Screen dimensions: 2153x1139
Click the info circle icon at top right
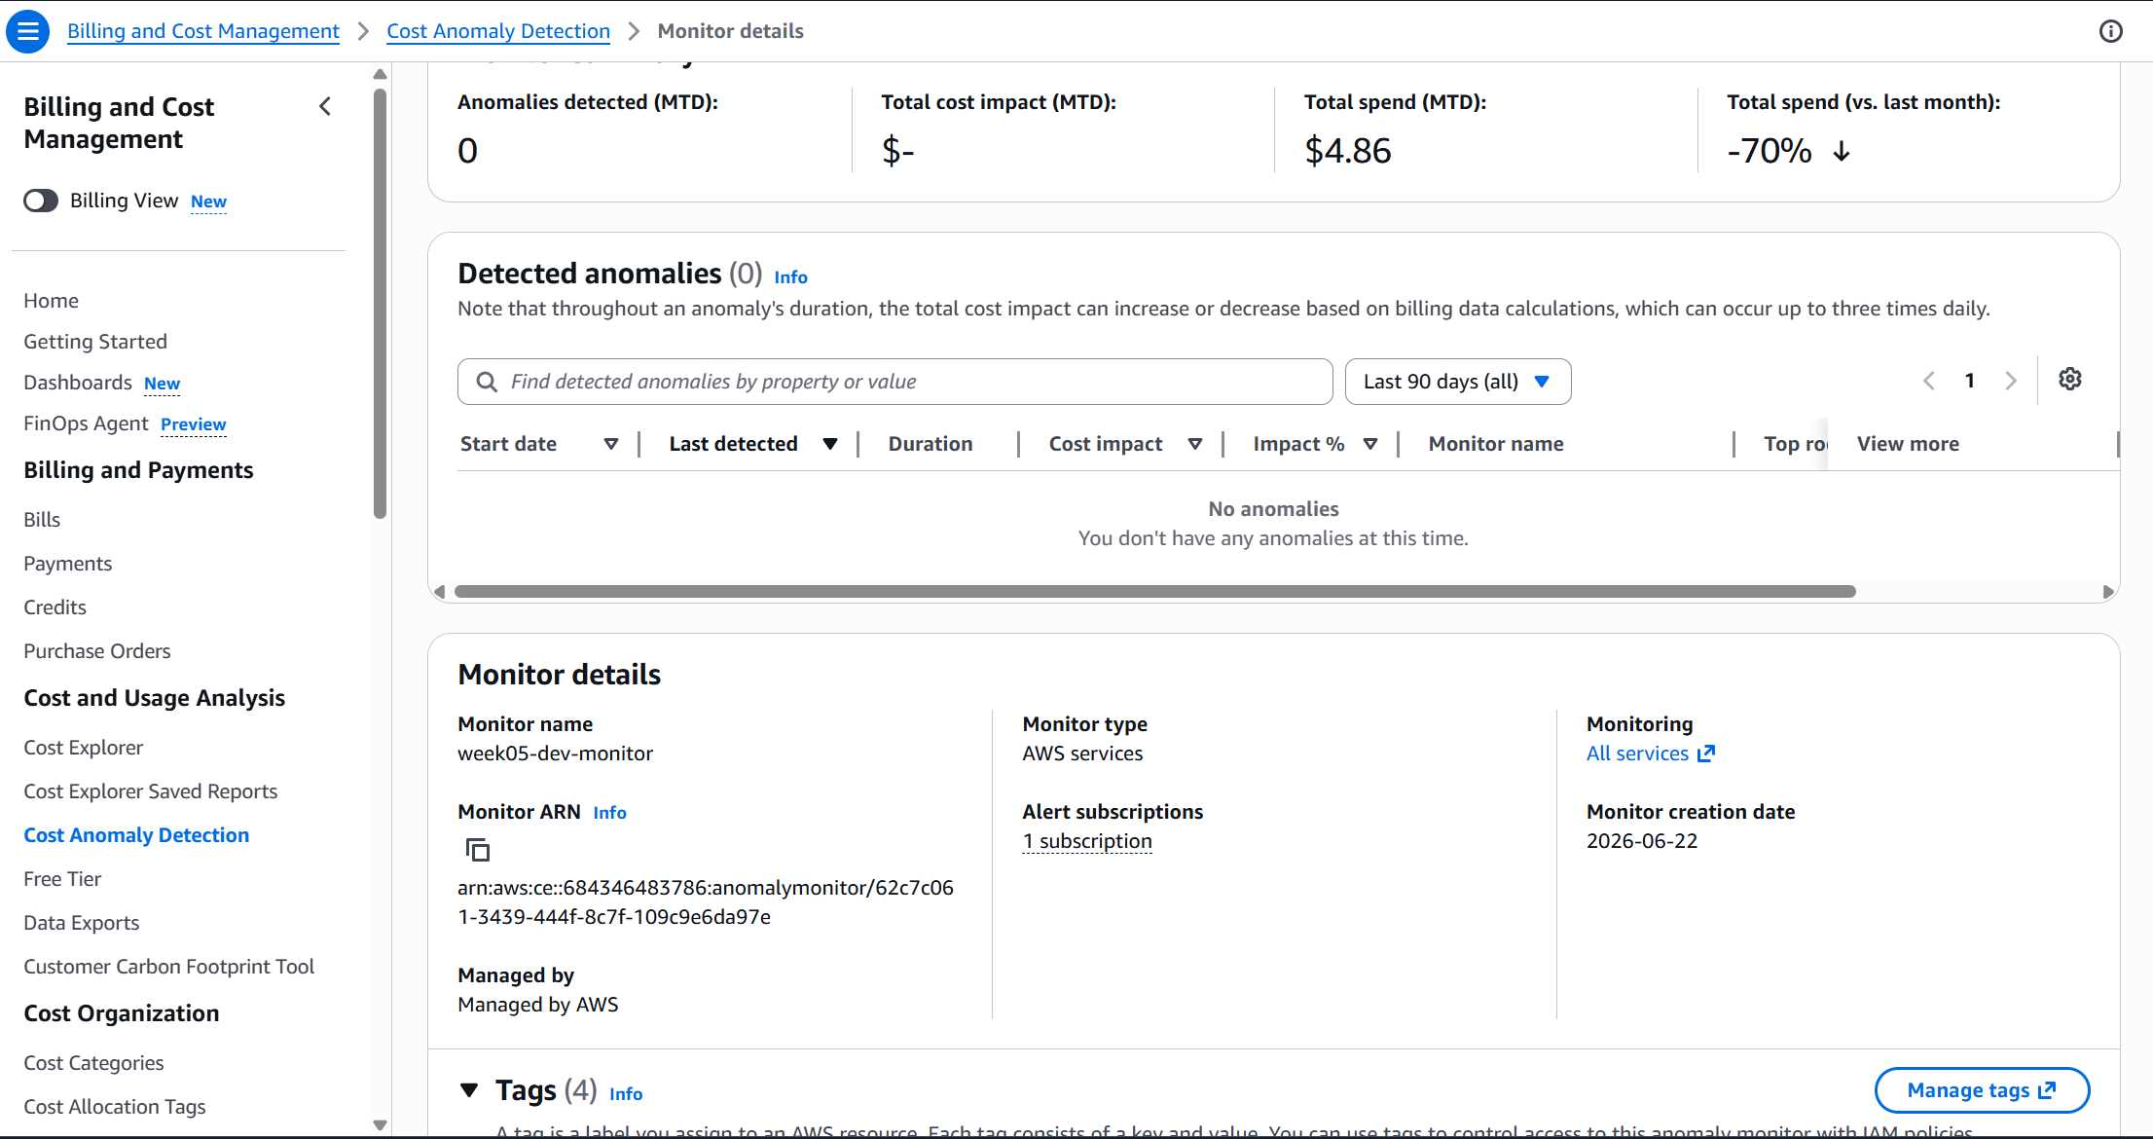(x=2110, y=31)
